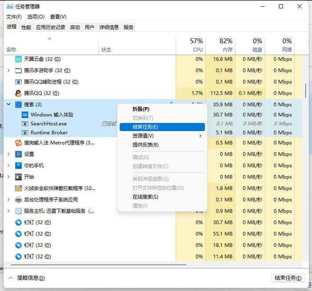Click the Windows 输入体验 icon
Viewport: 312px width, 291px height.
[25, 115]
